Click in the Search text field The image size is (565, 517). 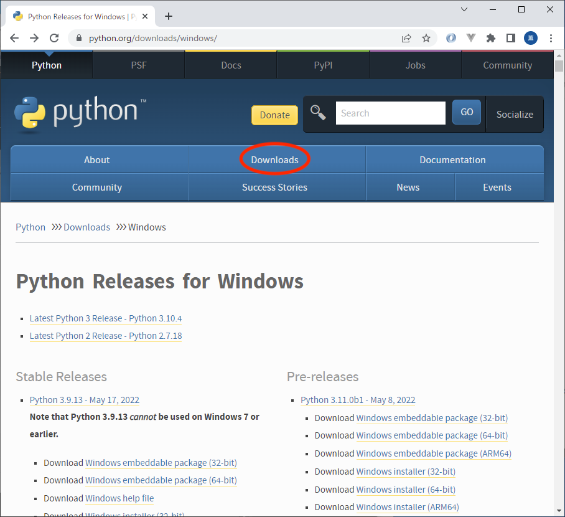(391, 113)
